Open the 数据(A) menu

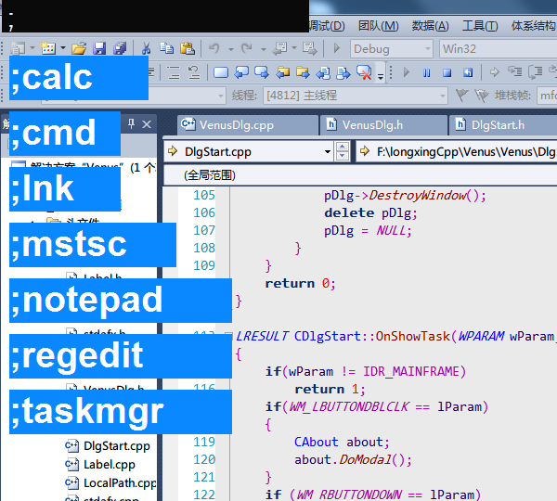431,26
